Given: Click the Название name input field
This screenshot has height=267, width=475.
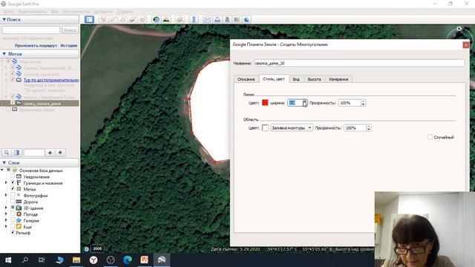Looking at the screenshot, I should click(359, 63).
